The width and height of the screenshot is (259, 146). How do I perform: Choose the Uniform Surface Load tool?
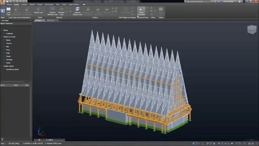(77, 11)
